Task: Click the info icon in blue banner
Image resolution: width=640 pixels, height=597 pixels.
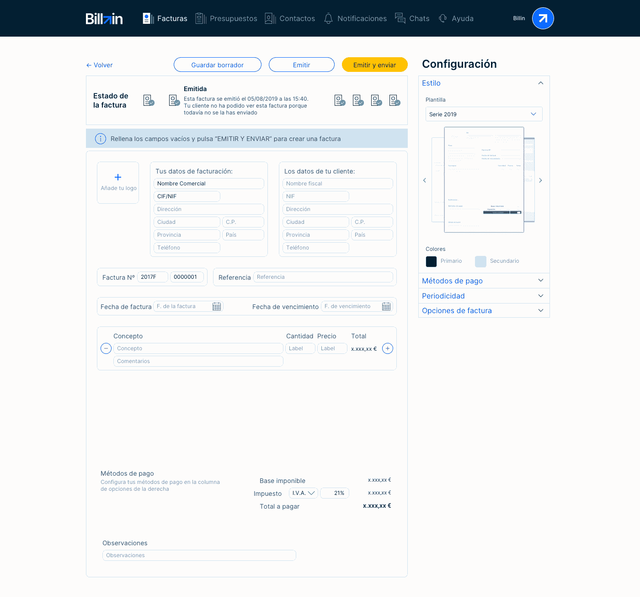Action: [x=101, y=139]
